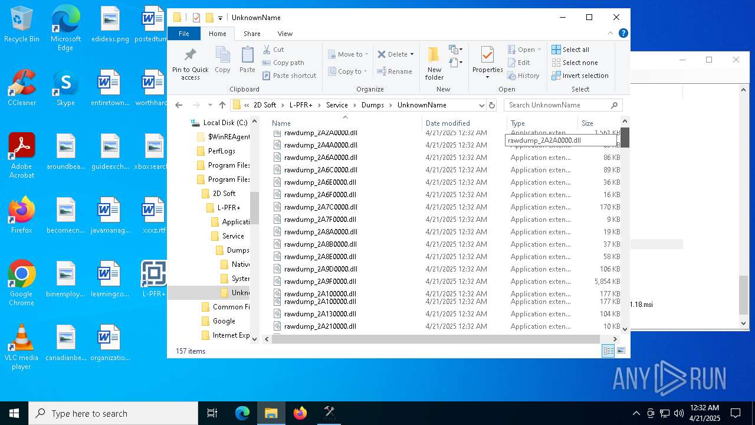Refresh the UnknownName folder view
Image resolution: width=755 pixels, height=425 pixels.
tap(492, 105)
